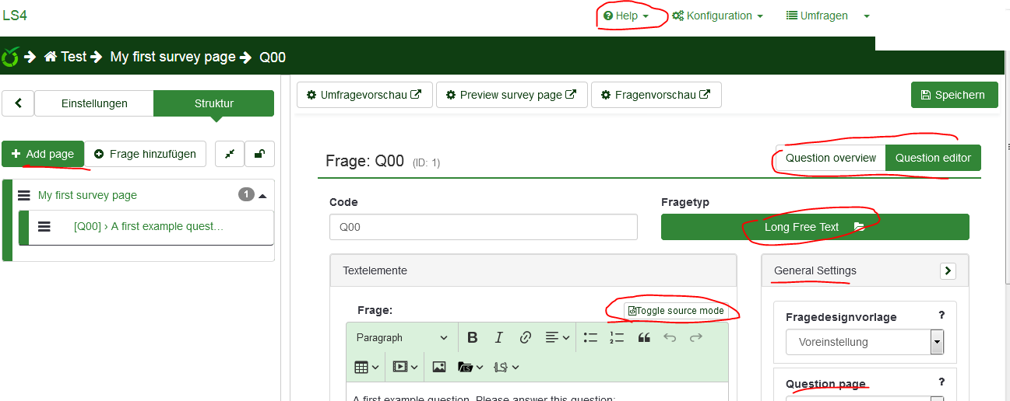
Task: Click the redo arrow in editor toolbar
Action: click(x=696, y=337)
